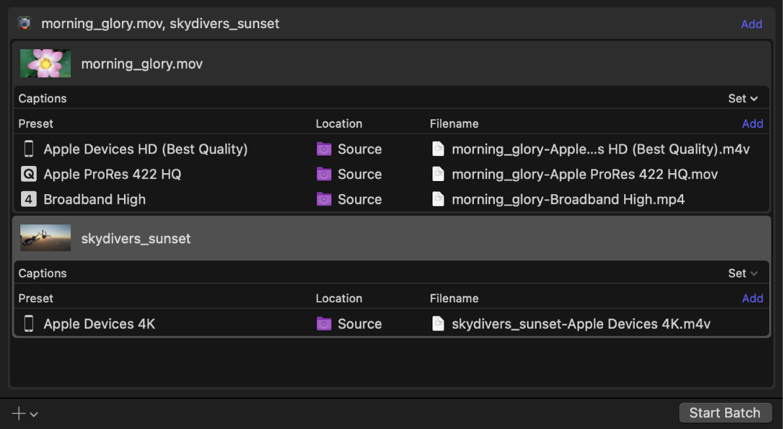This screenshot has width=783, height=429.
Task: Click the Compressor batch icon in header
Action: [x=24, y=24]
